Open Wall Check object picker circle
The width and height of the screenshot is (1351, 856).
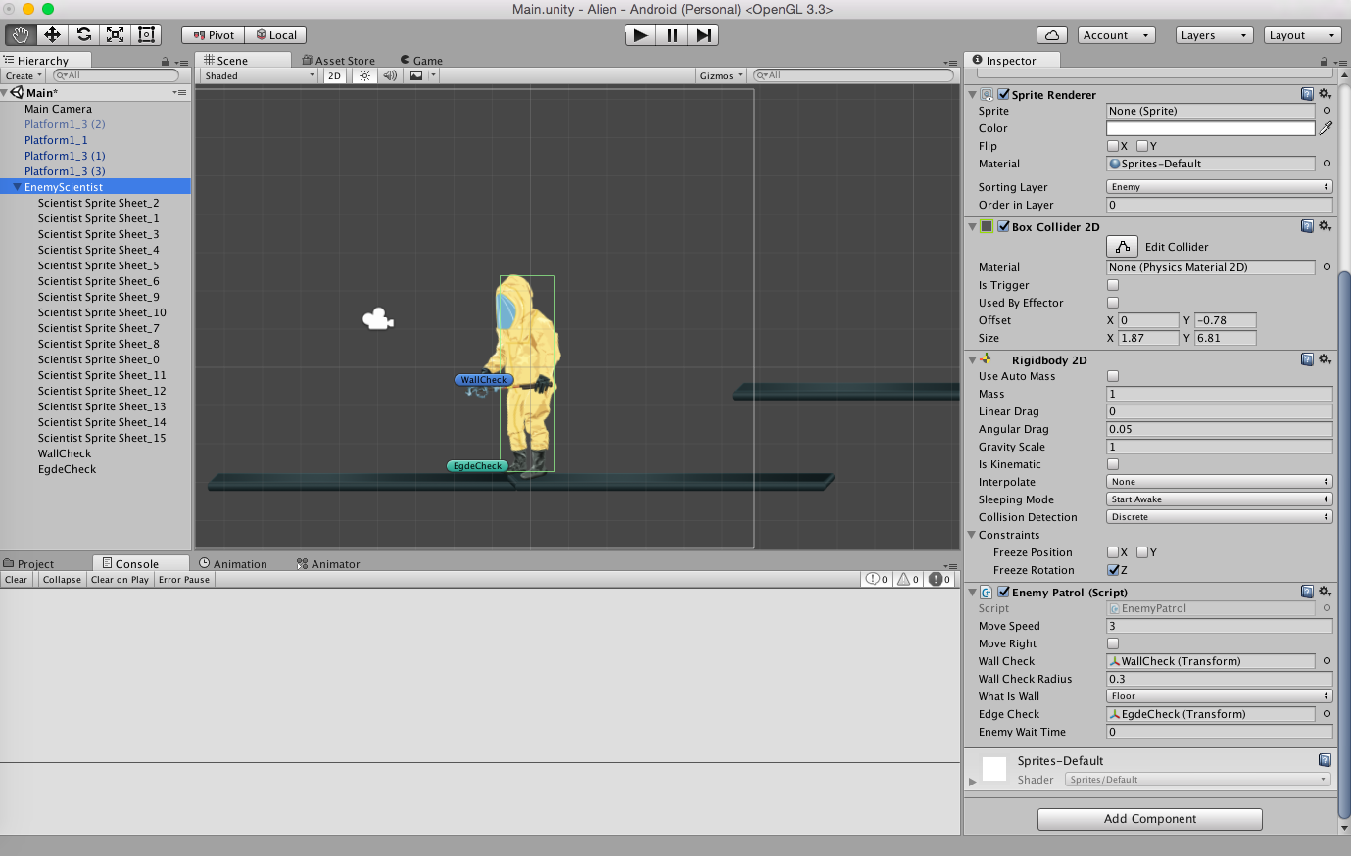1327,661
